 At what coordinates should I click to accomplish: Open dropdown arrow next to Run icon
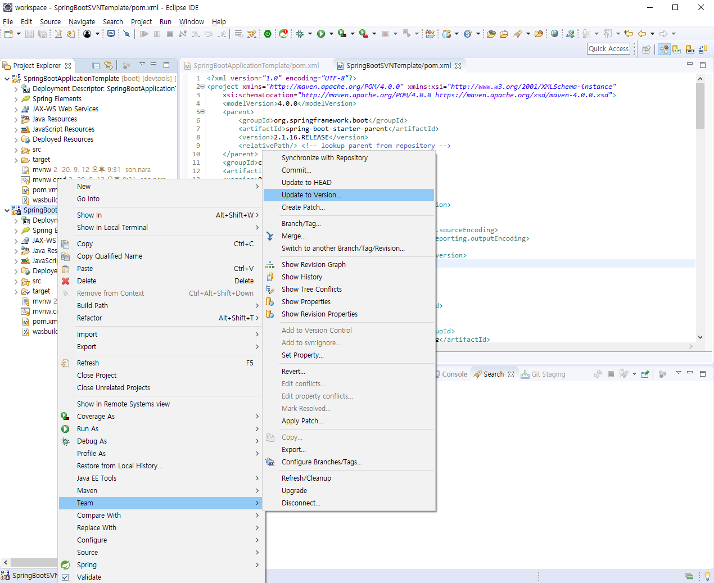(x=331, y=34)
